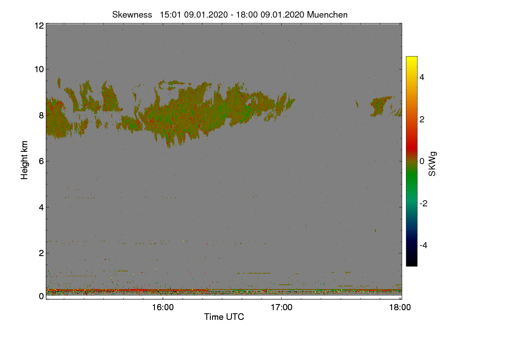Click the small cloud patch before 18:00

tap(380, 106)
